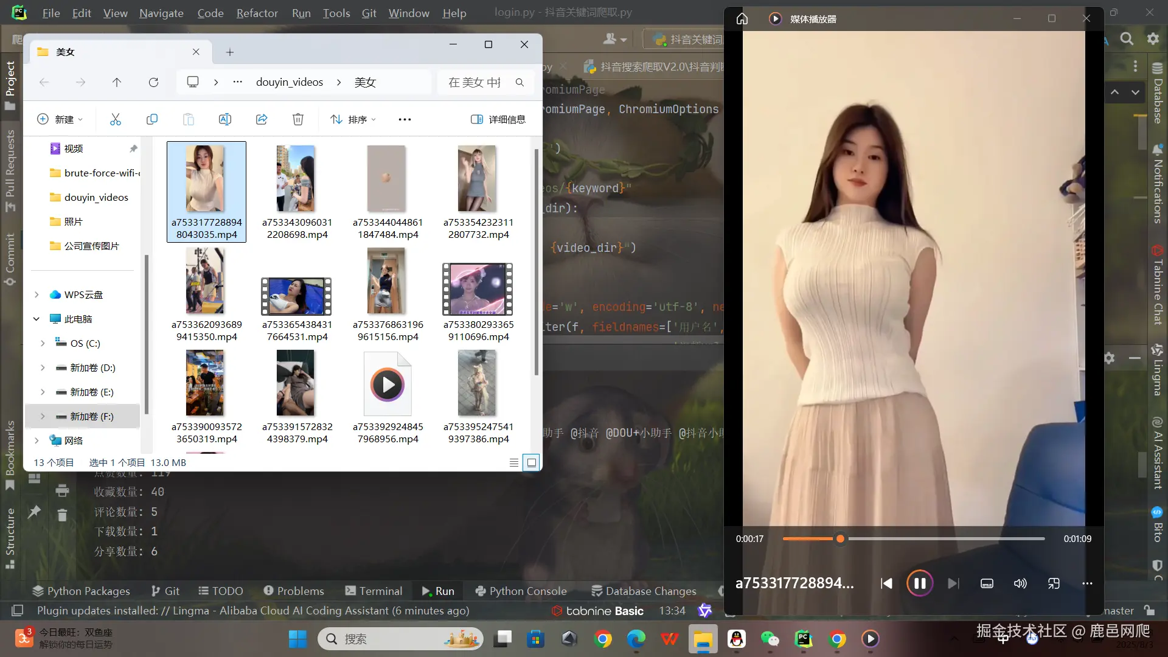Switch to the Terminal tool window tab
This screenshot has width=1168, height=657.
pyautogui.click(x=374, y=591)
